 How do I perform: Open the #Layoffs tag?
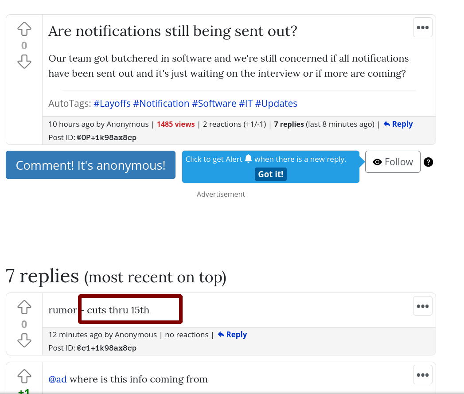tap(112, 104)
